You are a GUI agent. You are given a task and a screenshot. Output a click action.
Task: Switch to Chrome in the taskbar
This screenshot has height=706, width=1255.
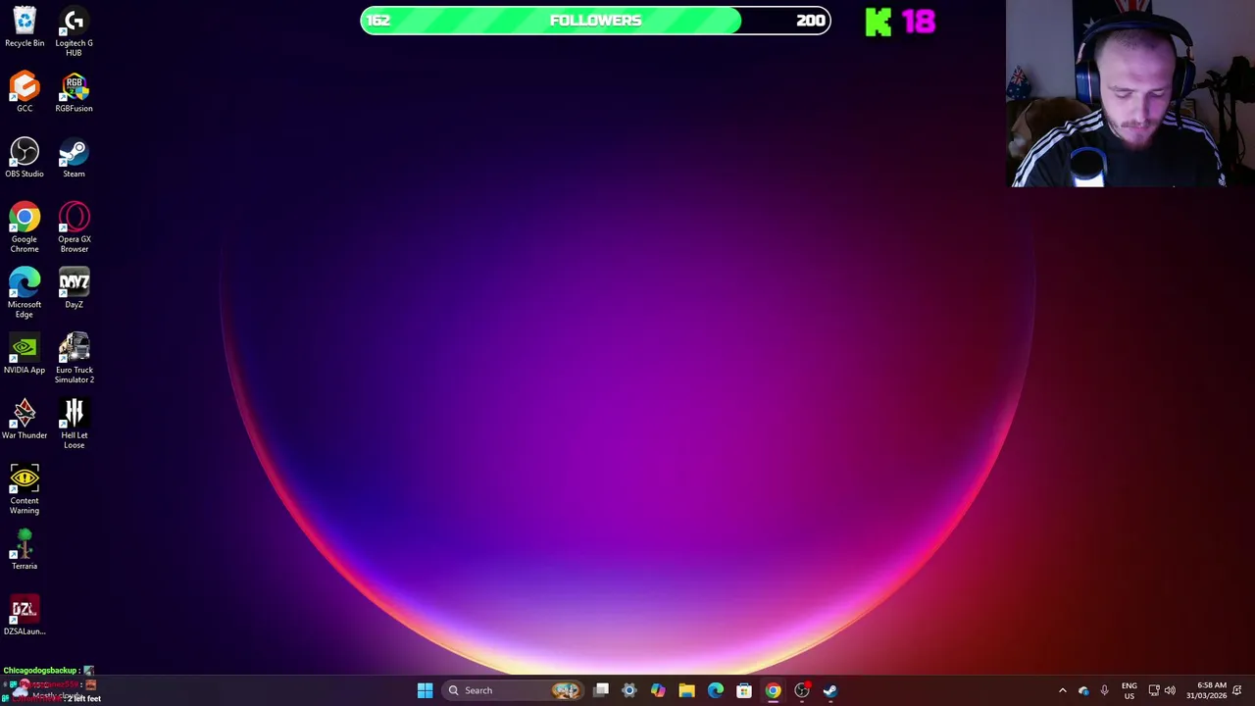tap(773, 690)
